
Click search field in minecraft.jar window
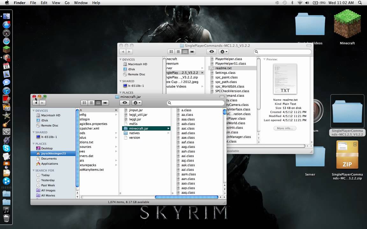[196, 103]
